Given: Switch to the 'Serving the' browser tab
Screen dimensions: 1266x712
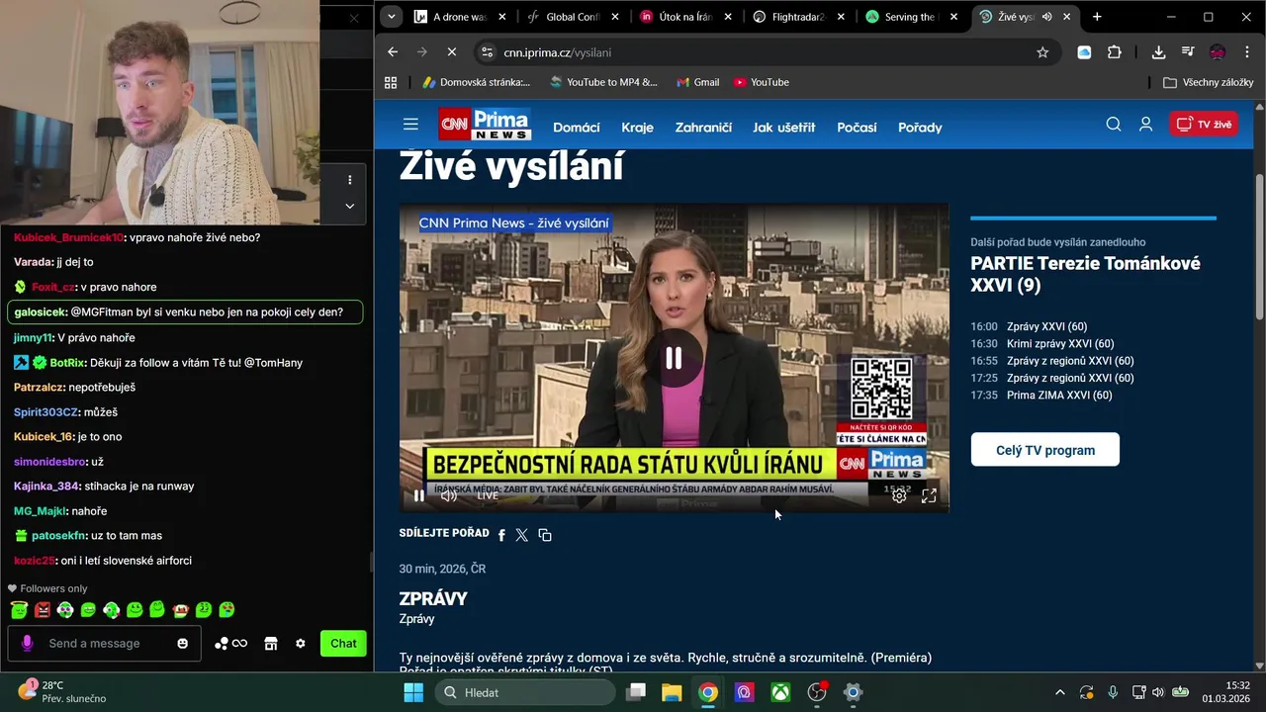Looking at the screenshot, I should coord(913,17).
